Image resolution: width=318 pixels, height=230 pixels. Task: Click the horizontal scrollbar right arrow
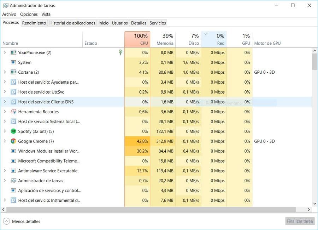click(x=309, y=209)
